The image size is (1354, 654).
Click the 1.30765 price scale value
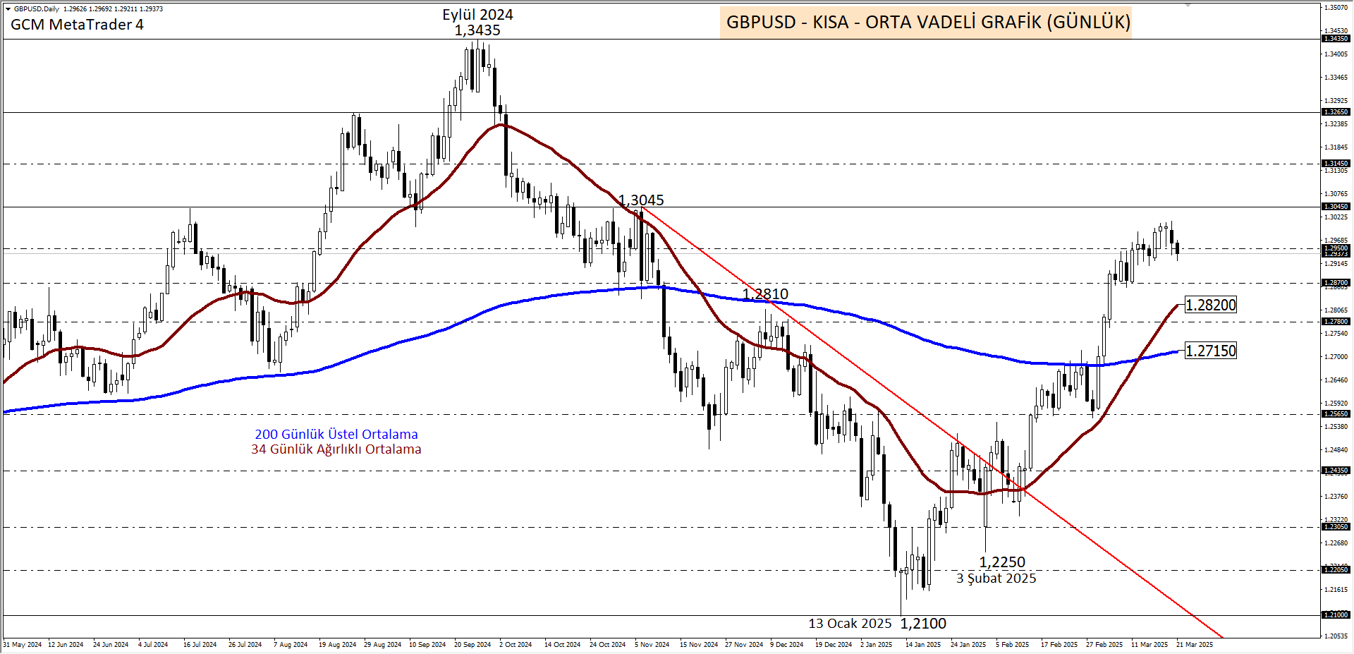click(1336, 194)
